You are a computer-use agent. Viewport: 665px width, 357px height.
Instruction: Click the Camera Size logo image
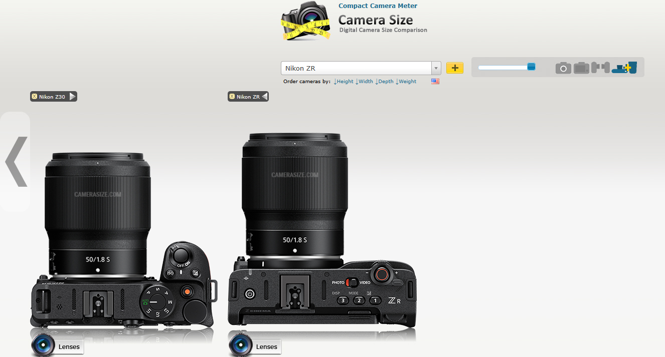pyautogui.click(x=306, y=21)
